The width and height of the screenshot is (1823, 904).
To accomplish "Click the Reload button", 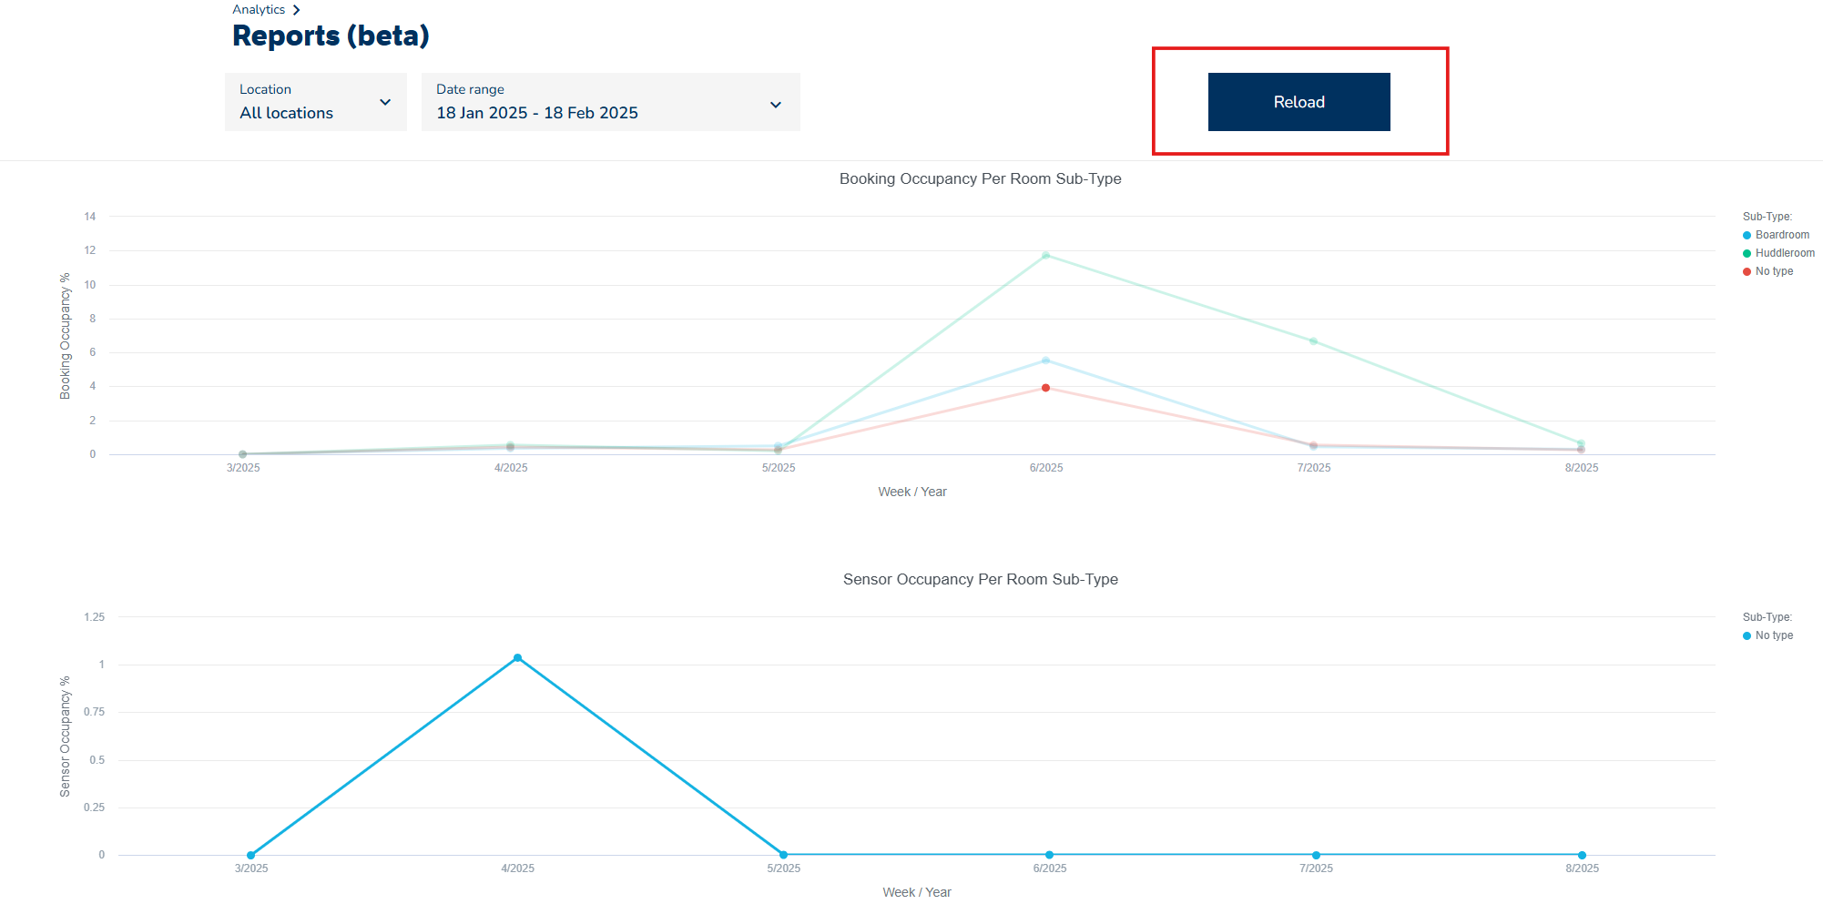I will click(1299, 102).
